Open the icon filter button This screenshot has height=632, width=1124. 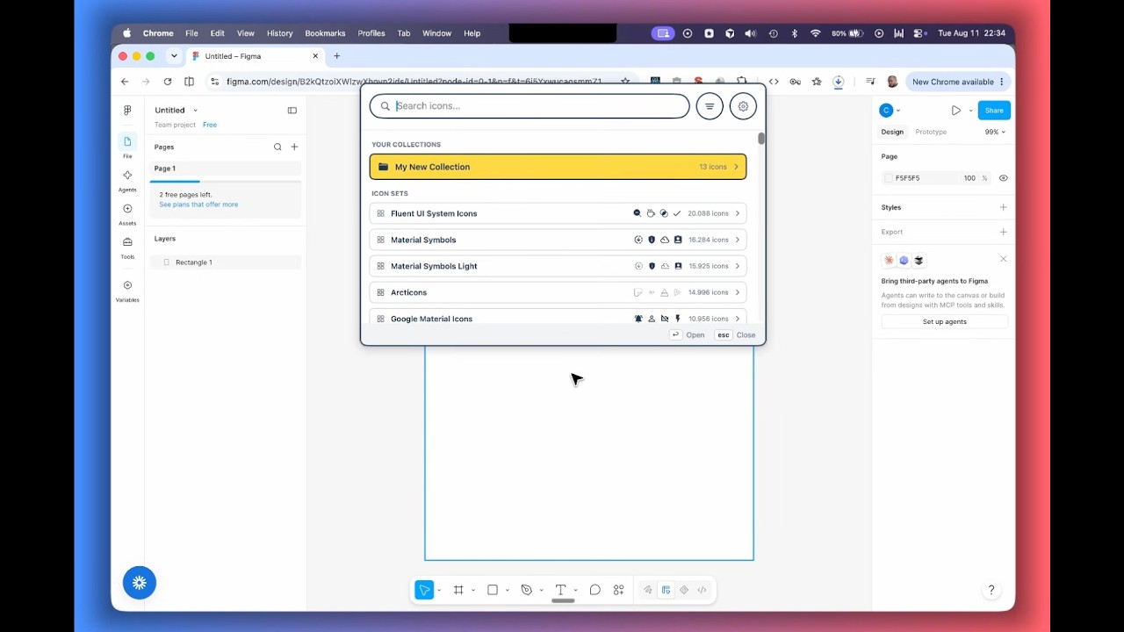[710, 106]
